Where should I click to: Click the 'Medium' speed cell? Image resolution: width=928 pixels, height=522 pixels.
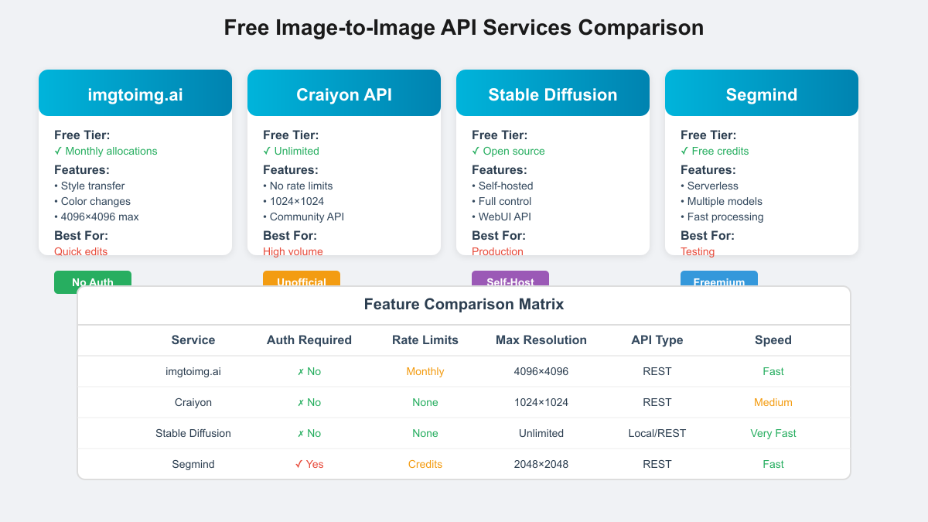[773, 402]
